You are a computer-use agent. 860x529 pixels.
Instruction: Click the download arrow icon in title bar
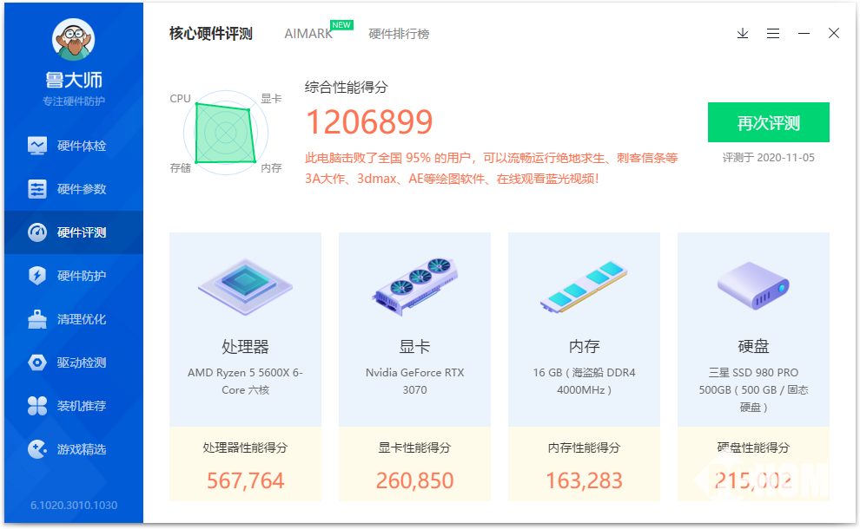click(x=743, y=34)
